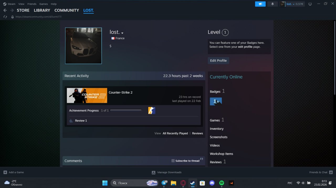Click the page's vertical scrollbar
This screenshot has height=188, width=336.
tap(334, 58)
